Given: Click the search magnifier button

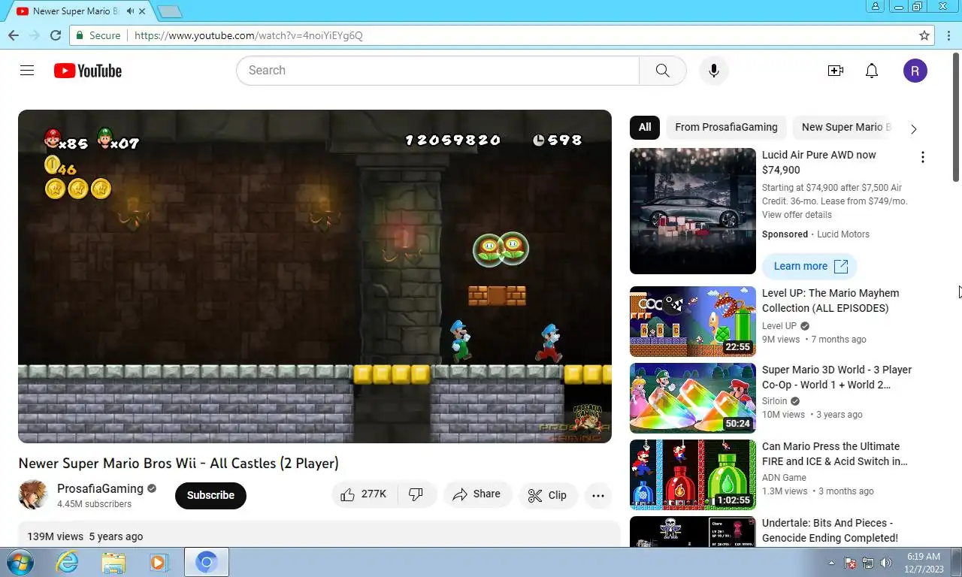Looking at the screenshot, I should click(662, 71).
